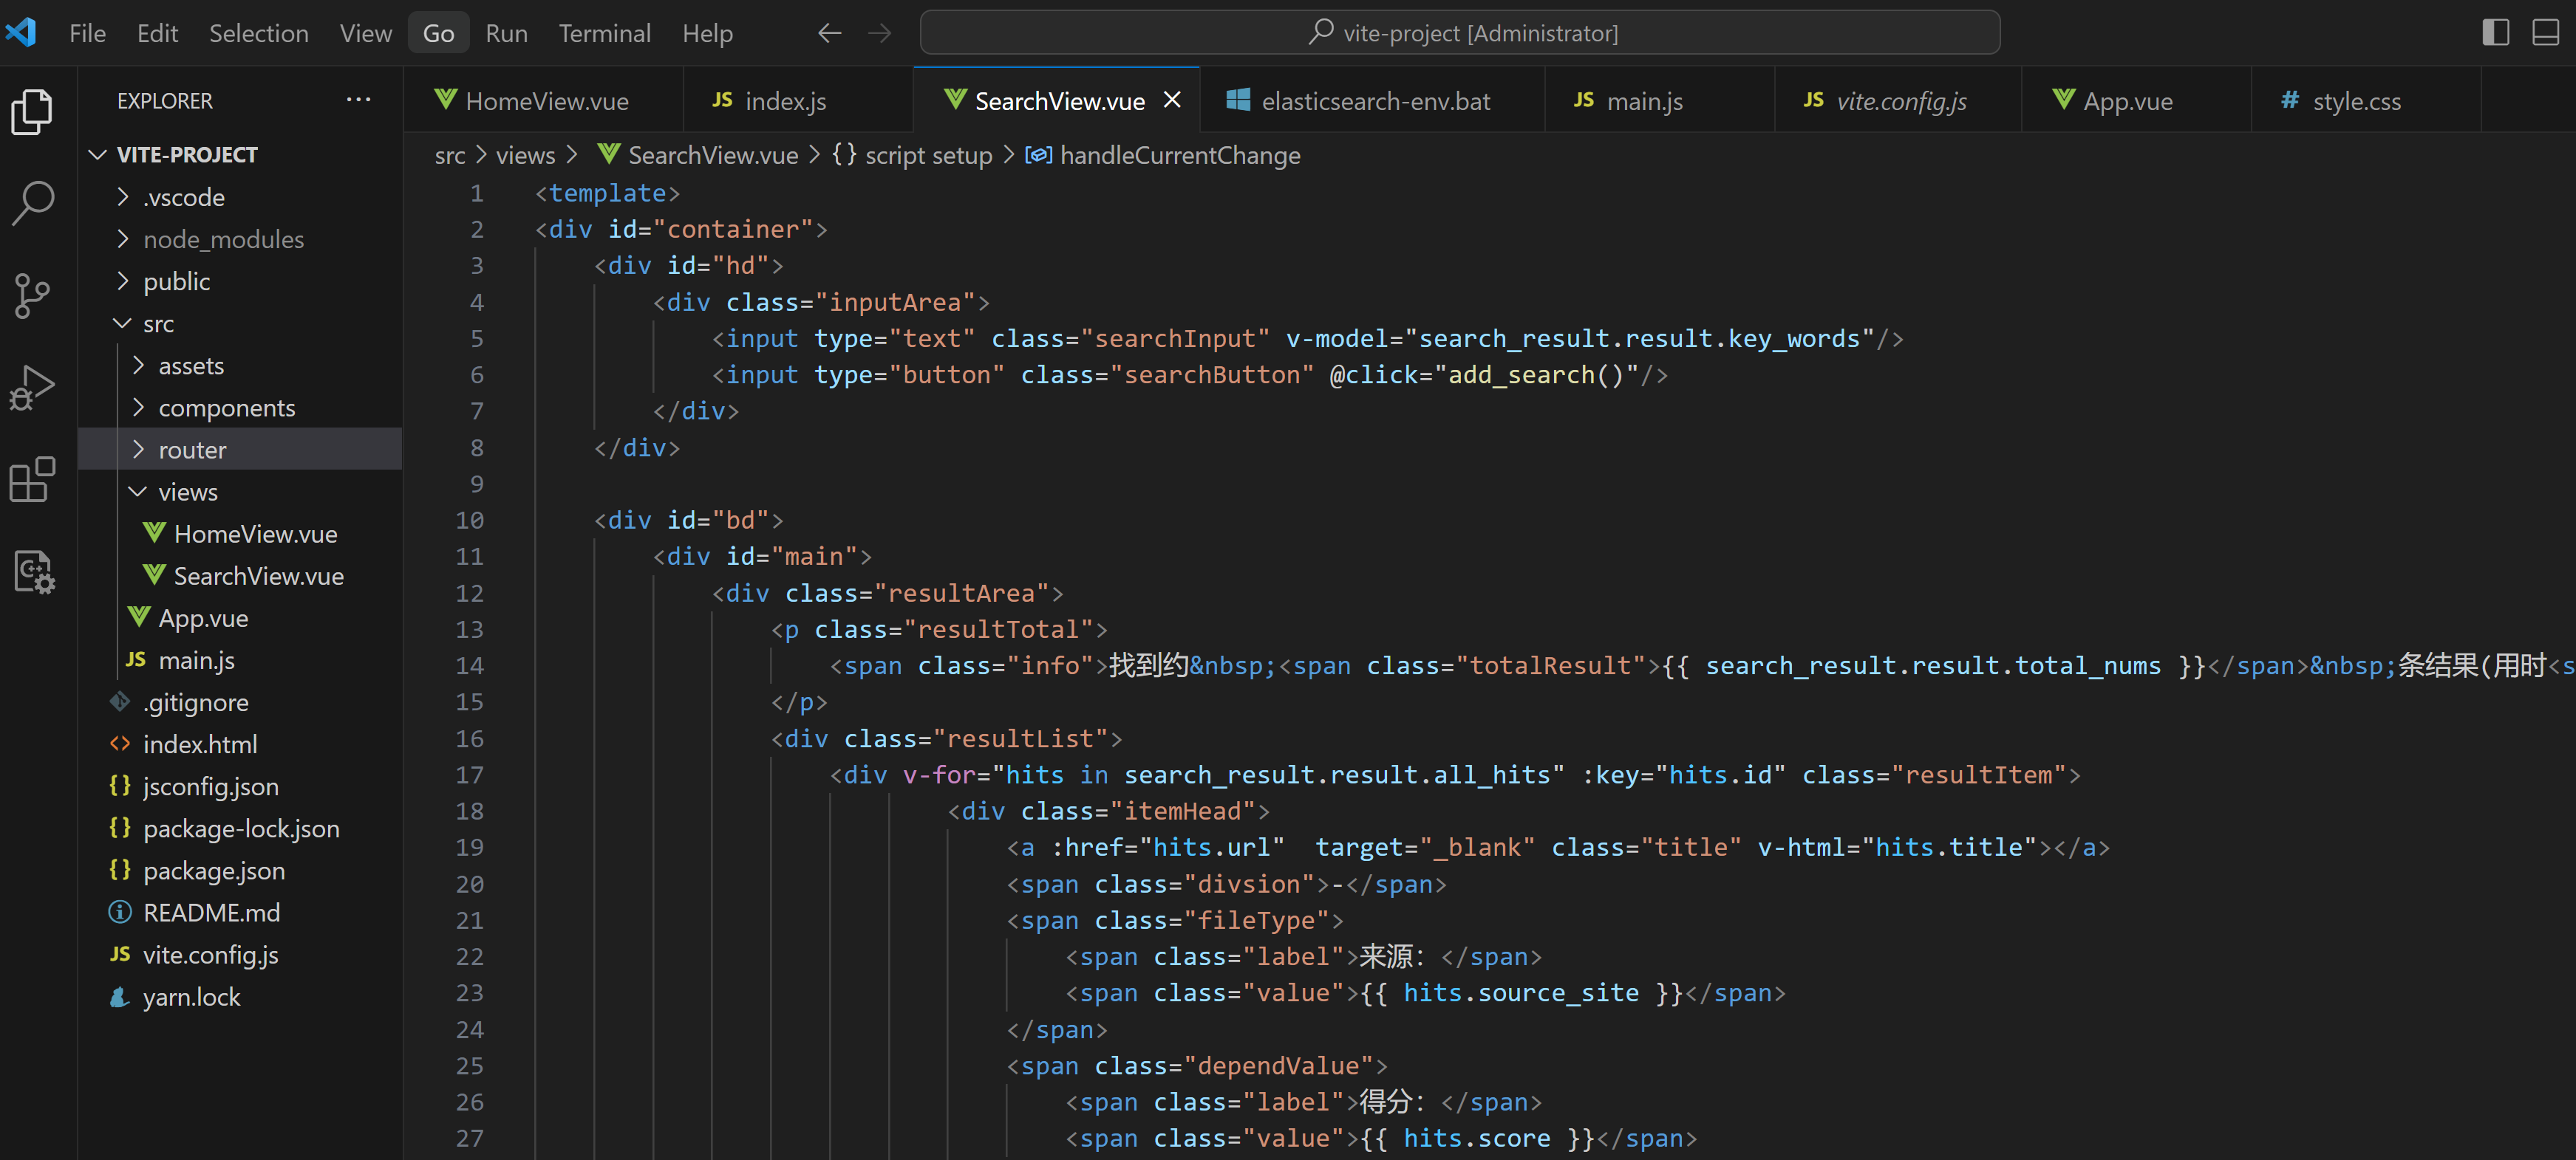Open the Edit menu
The image size is (2576, 1160).
point(157,33)
